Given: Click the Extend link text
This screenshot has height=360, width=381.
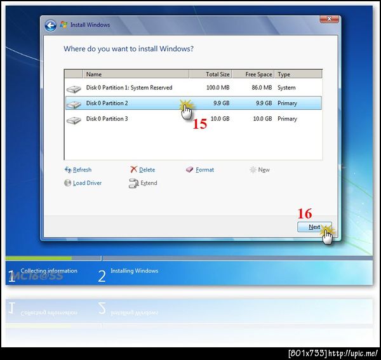Looking at the screenshot, I should pos(149,183).
